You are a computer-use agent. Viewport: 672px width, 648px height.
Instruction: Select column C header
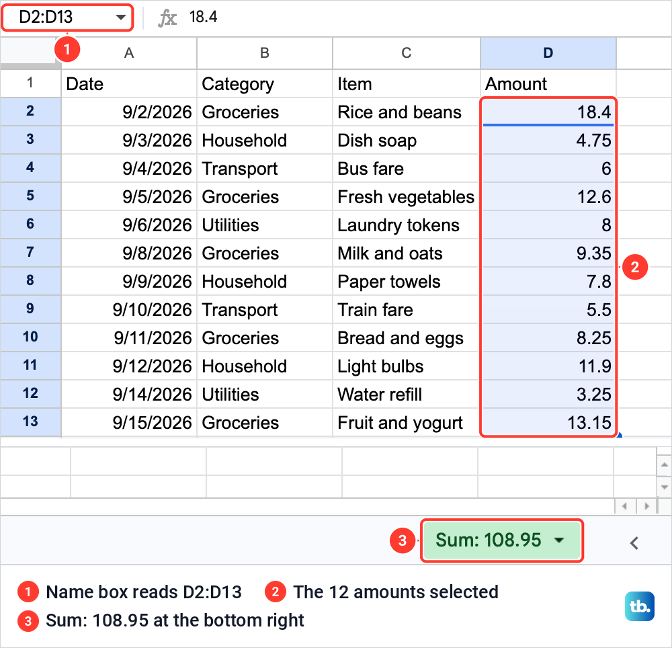(x=407, y=53)
